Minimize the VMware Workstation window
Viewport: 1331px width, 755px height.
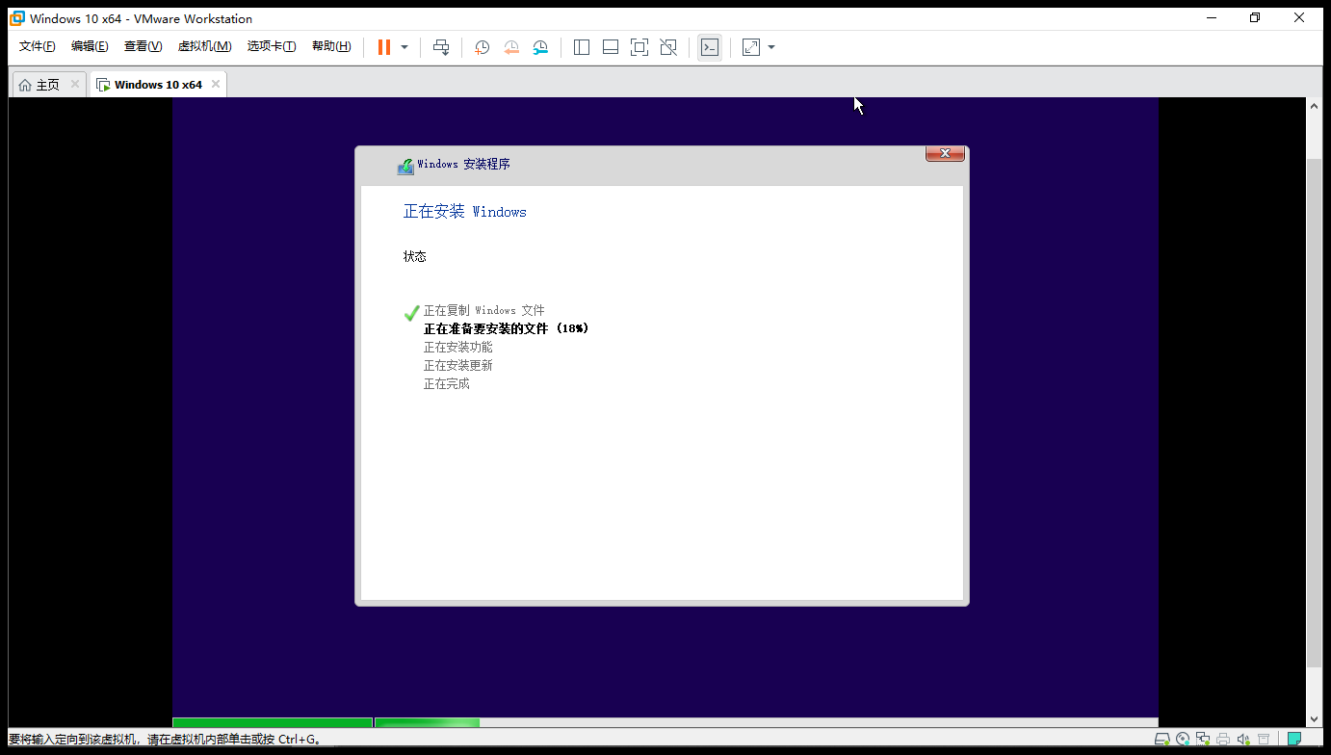[x=1210, y=17]
